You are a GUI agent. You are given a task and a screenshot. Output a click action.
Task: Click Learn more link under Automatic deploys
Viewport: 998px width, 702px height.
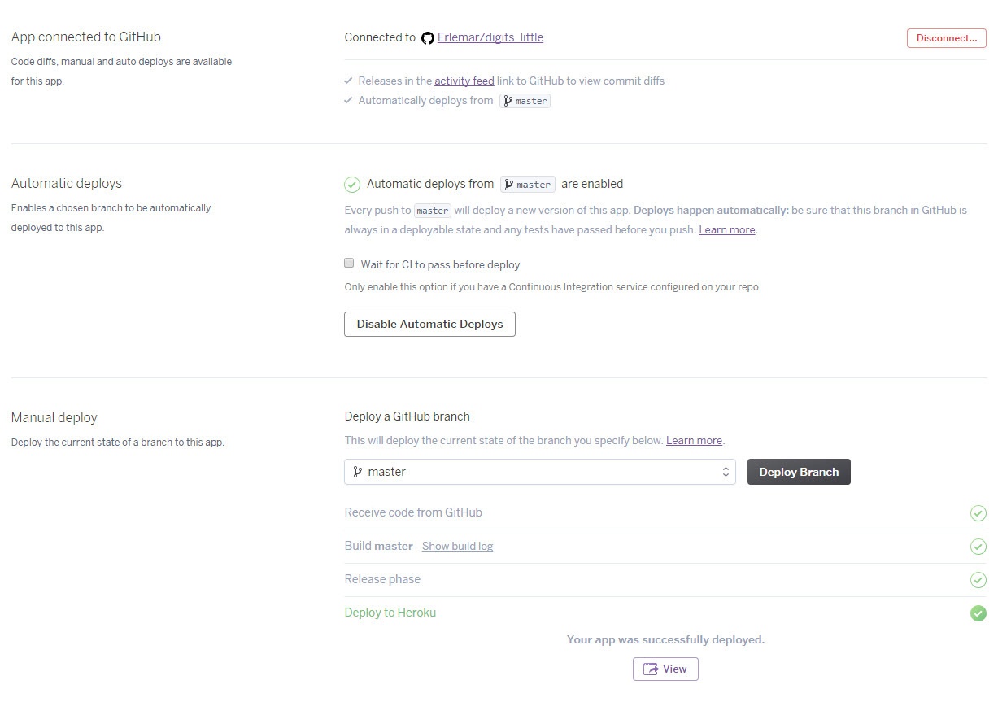coord(726,229)
